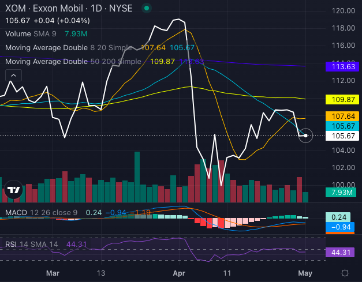Click the 116.00 price scale value
The width and height of the screenshot is (362, 282).
point(344,46)
